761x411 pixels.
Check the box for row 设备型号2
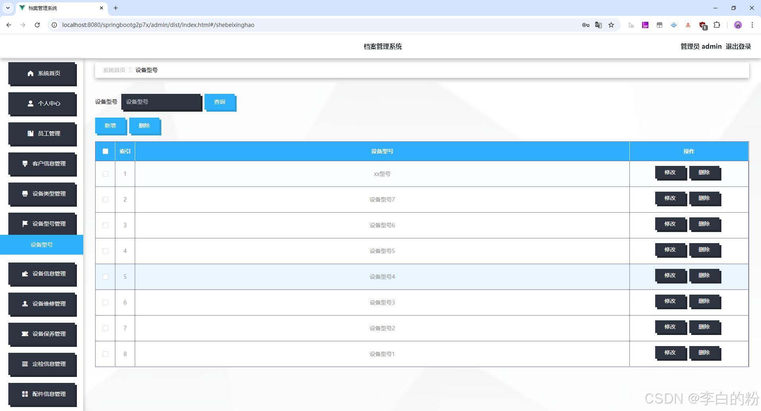point(105,328)
